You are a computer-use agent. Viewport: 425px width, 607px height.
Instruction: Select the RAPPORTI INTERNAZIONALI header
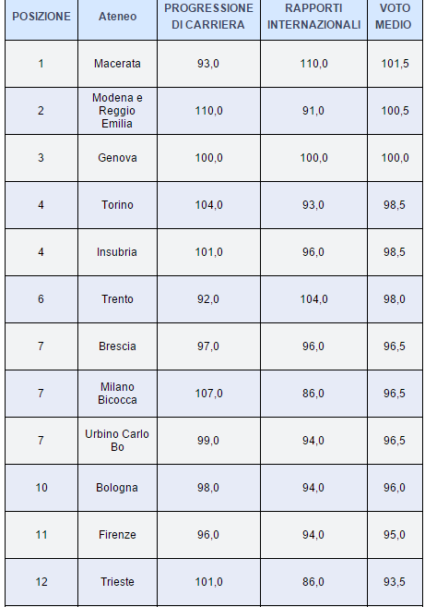[x=313, y=17]
